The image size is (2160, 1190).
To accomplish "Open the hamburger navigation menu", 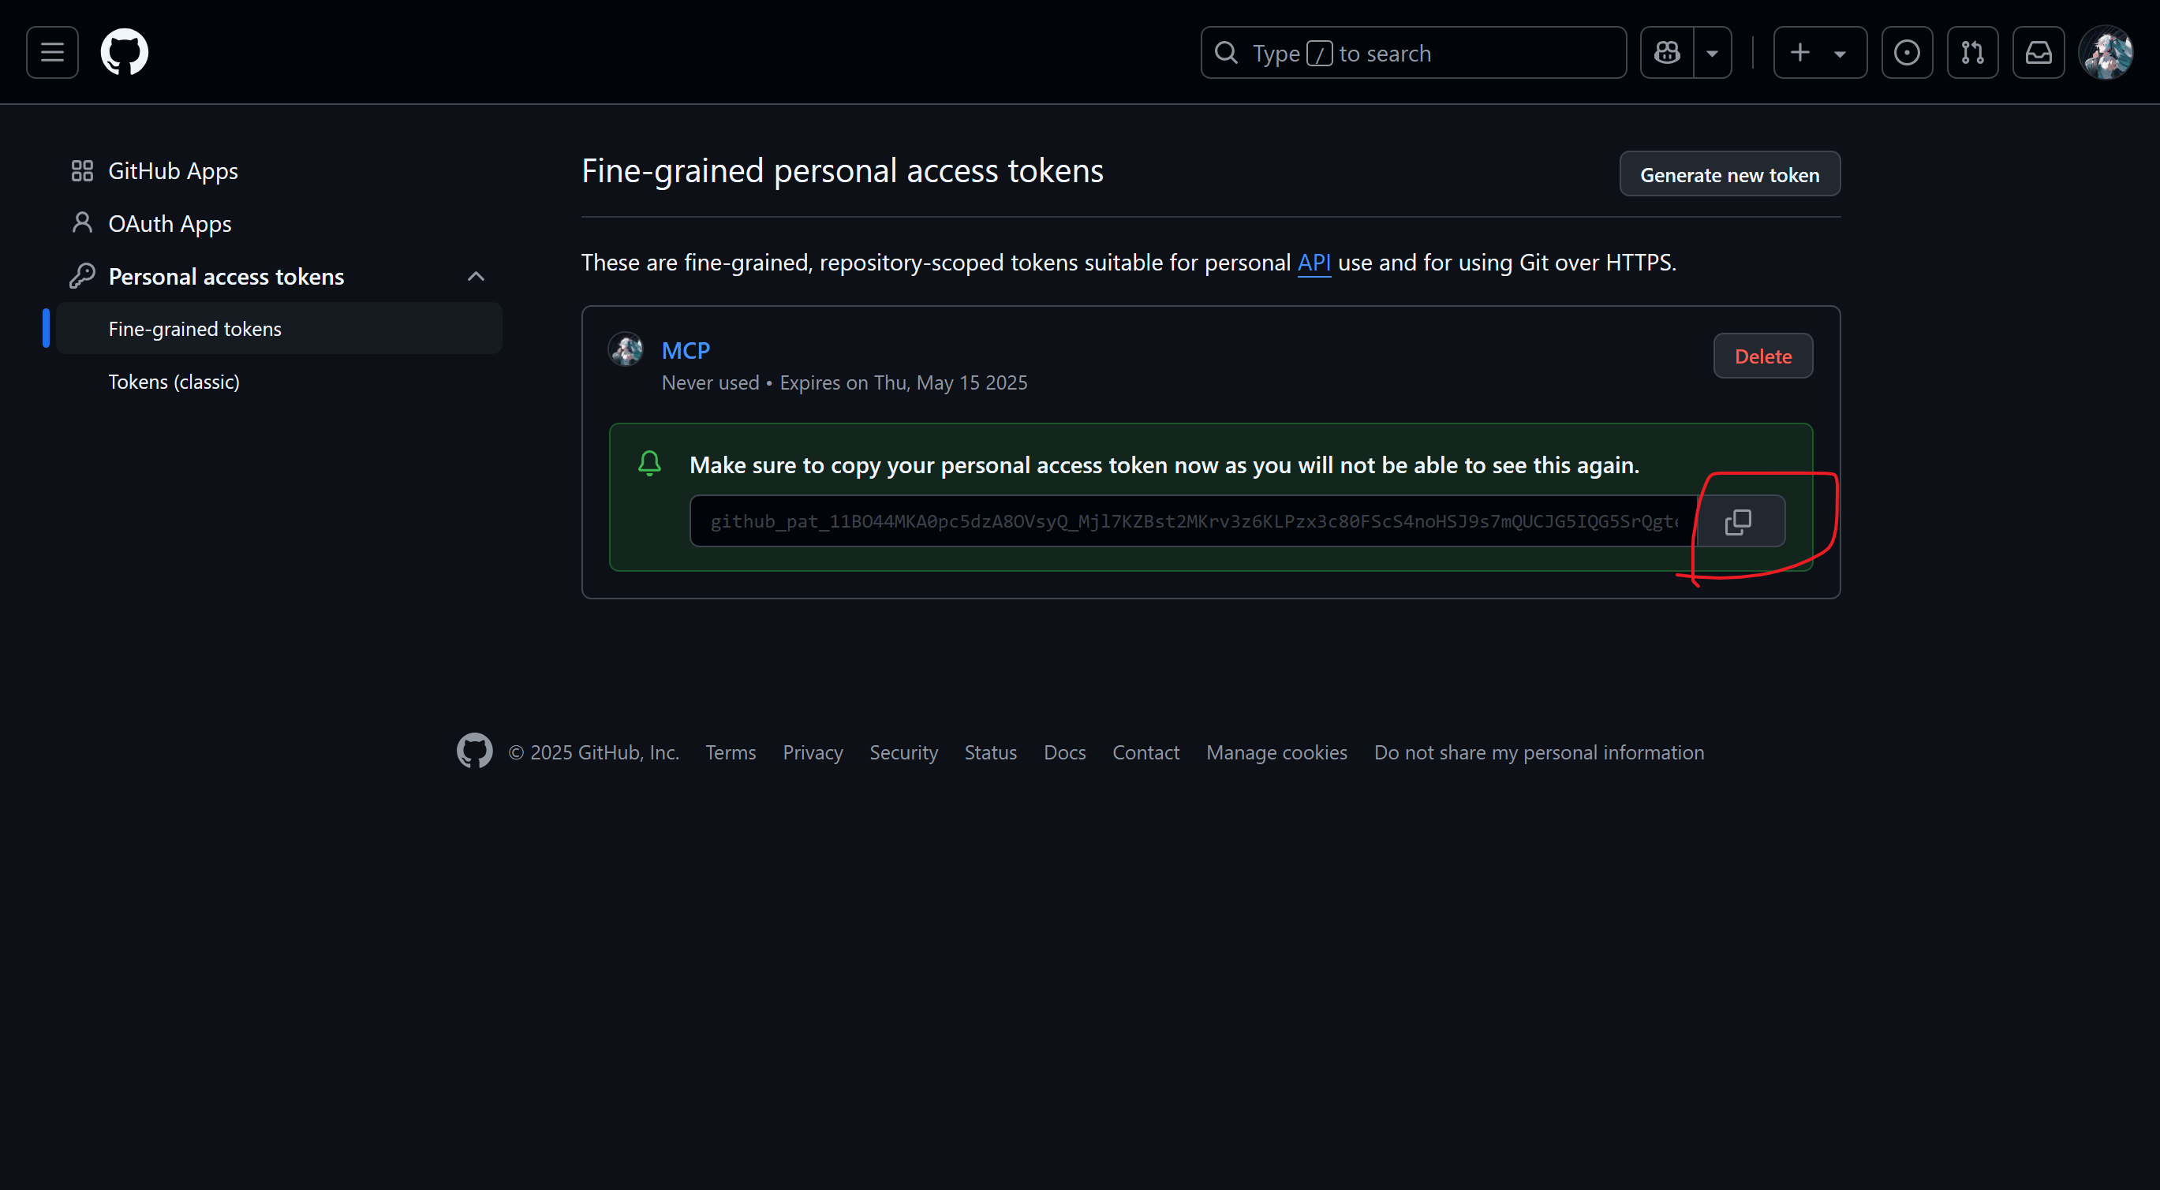I will (x=52, y=53).
